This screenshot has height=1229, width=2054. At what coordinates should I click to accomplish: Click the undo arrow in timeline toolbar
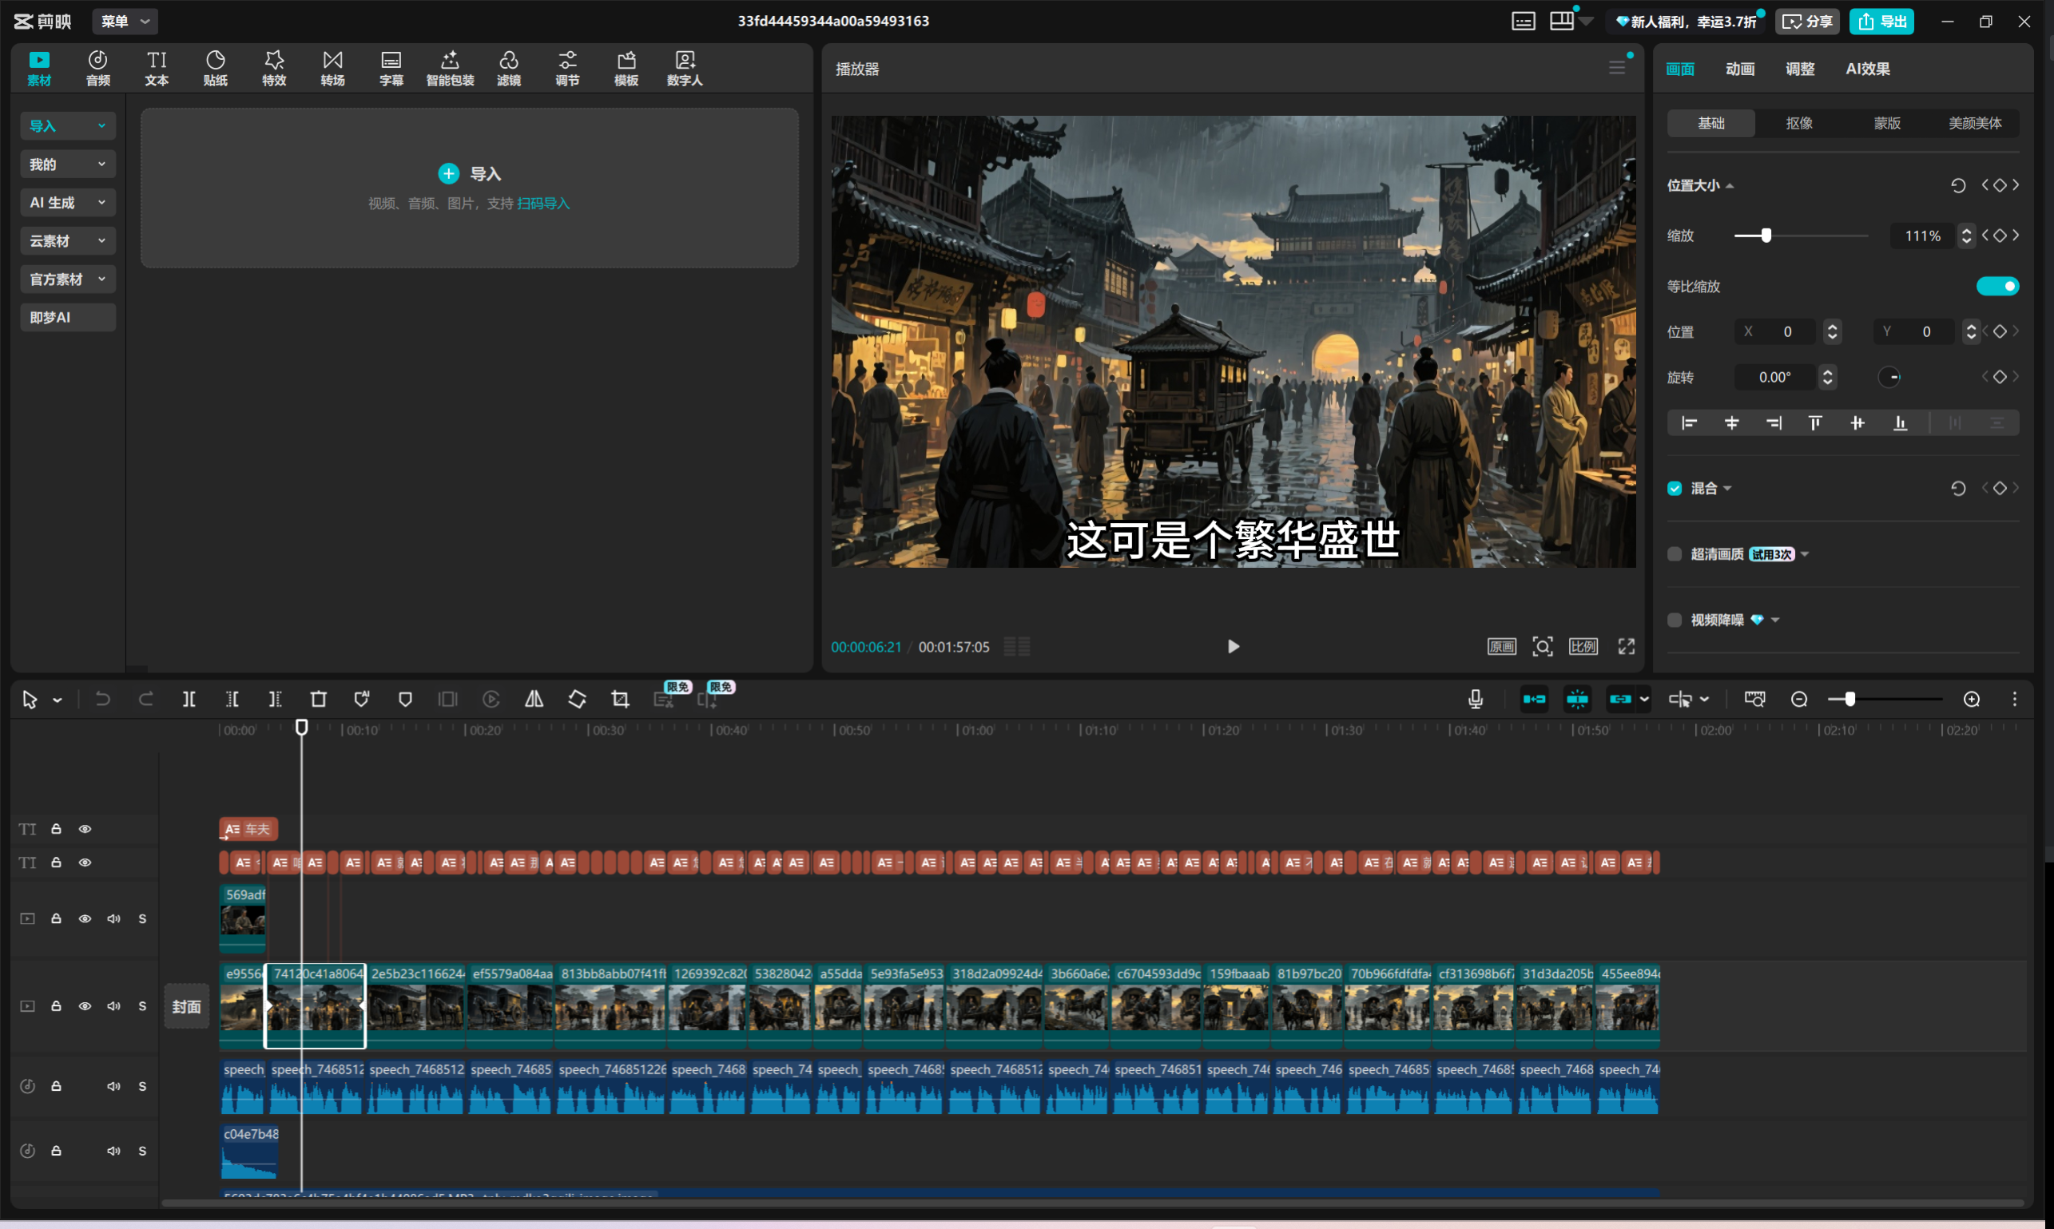(103, 699)
